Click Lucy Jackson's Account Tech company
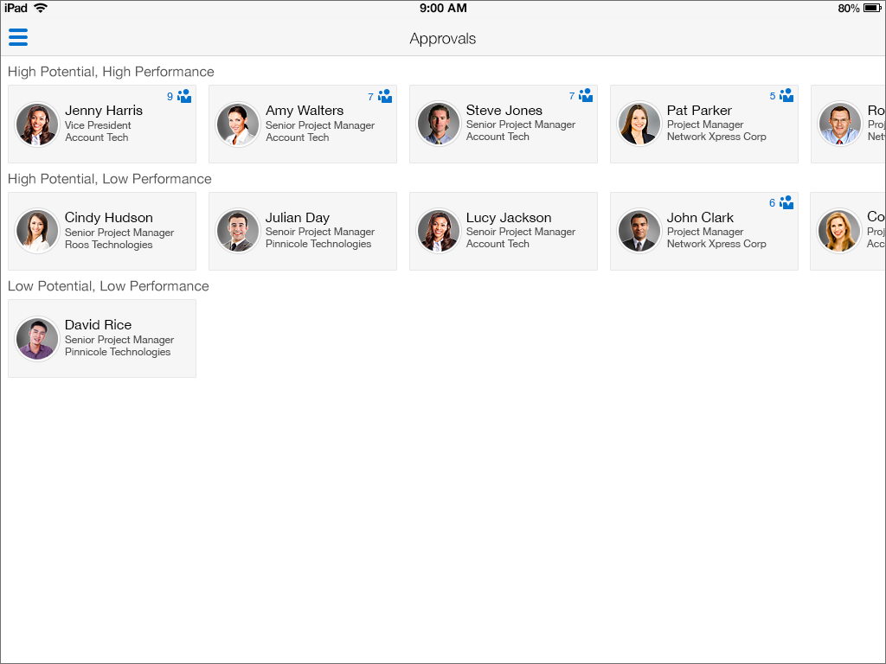Image resolution: width=886 pixels, height=664 pixels. 498,244
